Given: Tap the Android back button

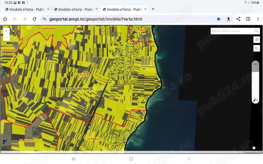Looking at the screenshot, I should [189, 159].
